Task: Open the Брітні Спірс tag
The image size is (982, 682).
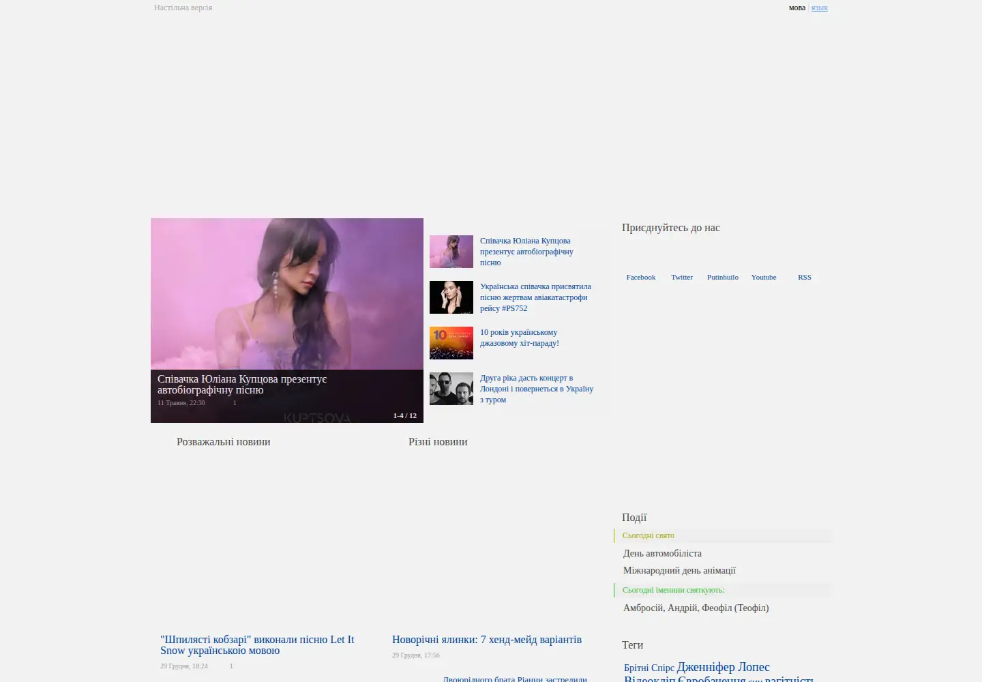Action: (649, 668)
